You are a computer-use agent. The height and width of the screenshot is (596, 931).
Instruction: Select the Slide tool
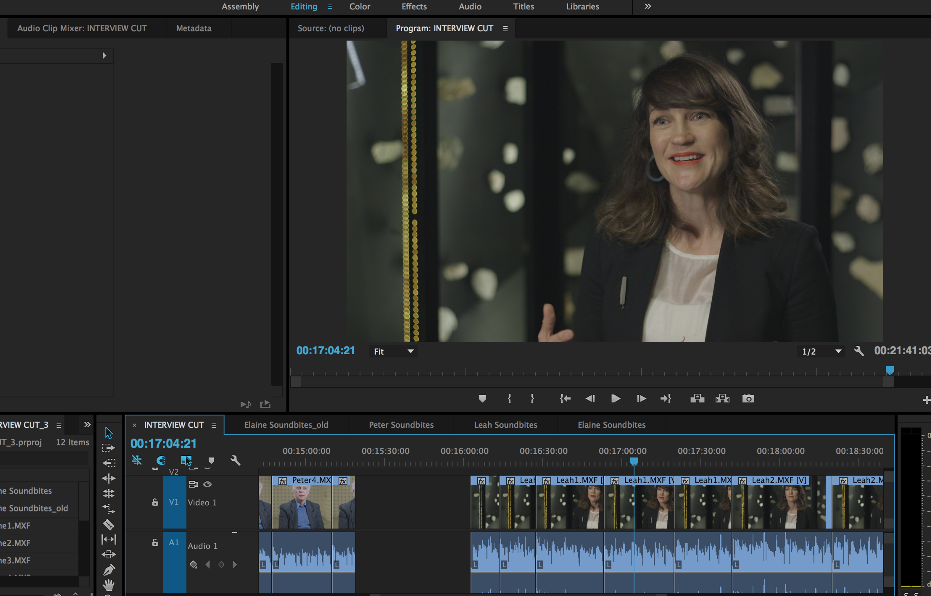click(109, 554)
